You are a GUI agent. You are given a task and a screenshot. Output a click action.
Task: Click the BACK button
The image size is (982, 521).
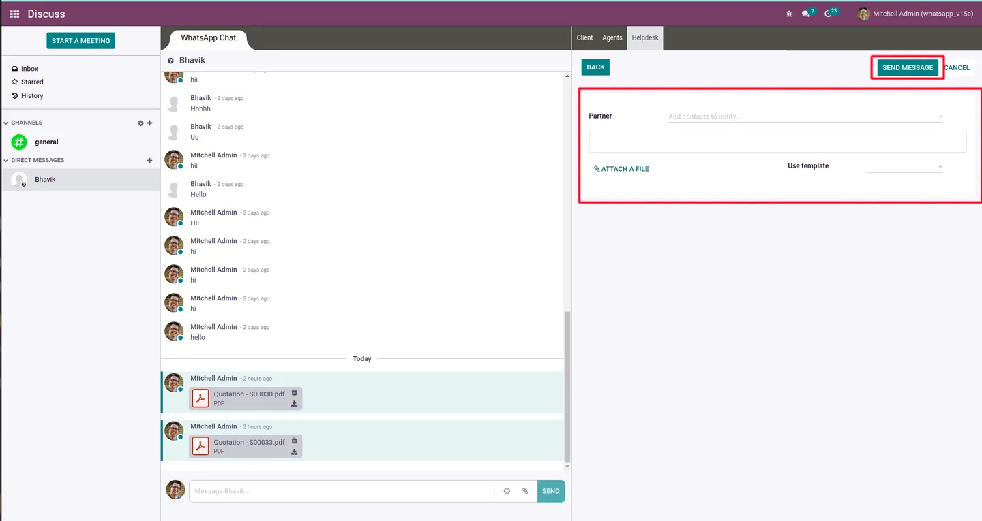[x=595, y=67]
